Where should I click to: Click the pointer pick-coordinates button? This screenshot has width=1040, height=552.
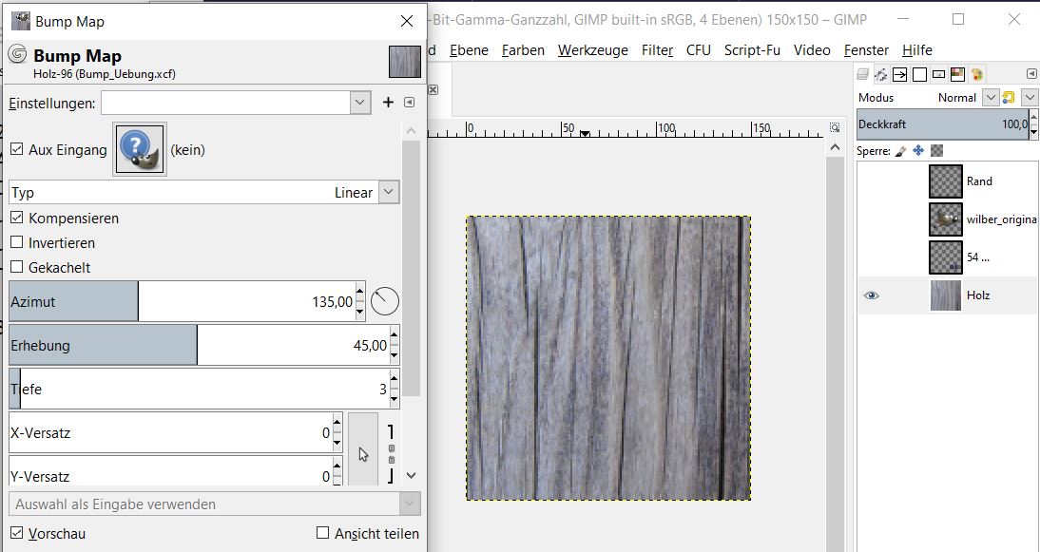(363, 452)
